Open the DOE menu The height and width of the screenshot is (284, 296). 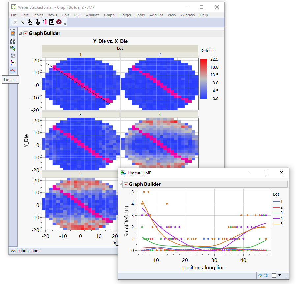coord(77,15)
